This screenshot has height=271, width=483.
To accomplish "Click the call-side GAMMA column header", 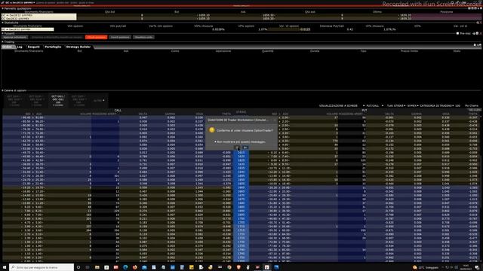I will tap(170, 114).
